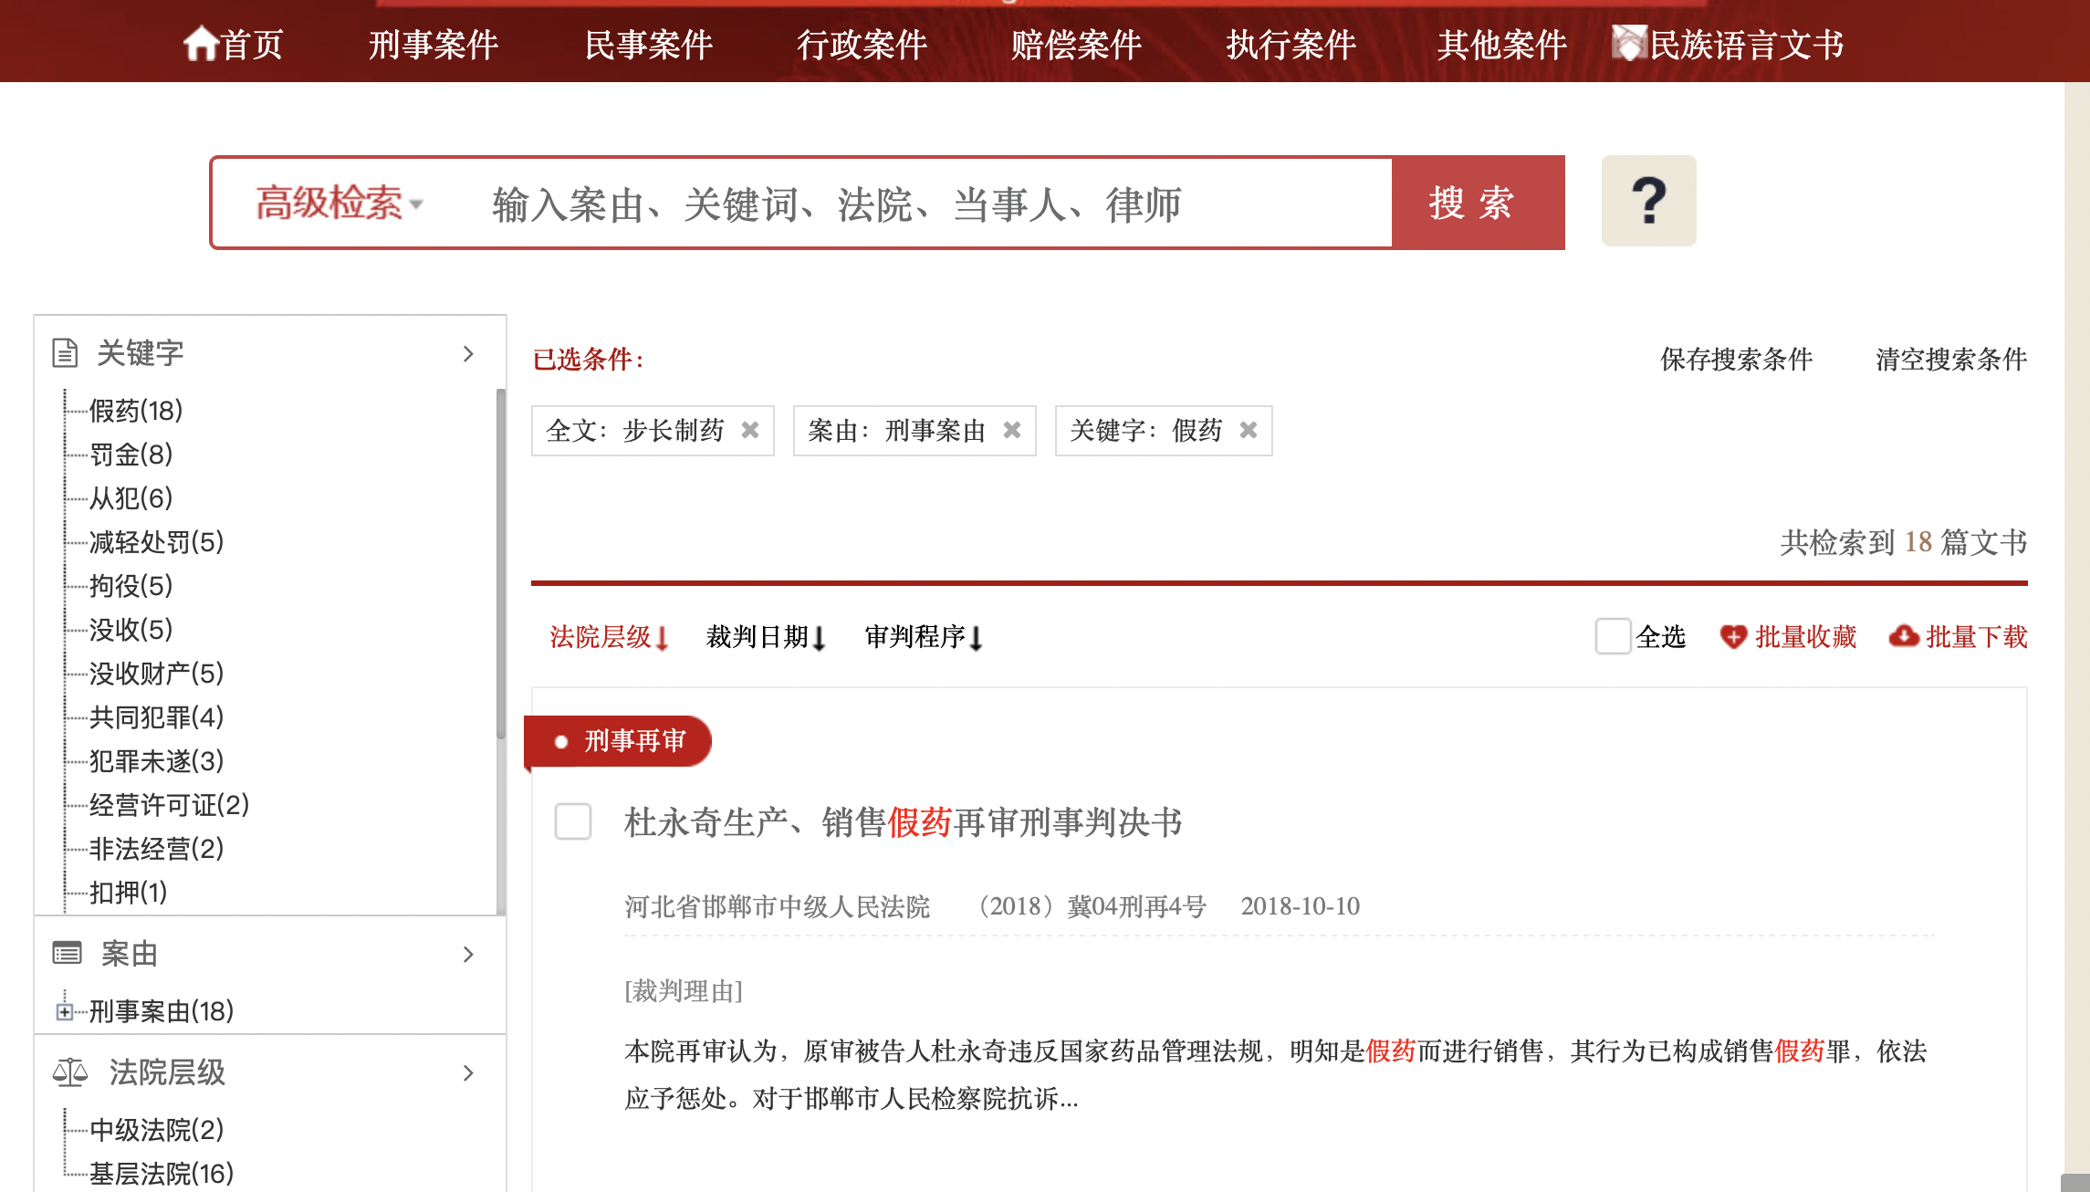
Task: Click 批量下载 link
Action: tap(1976, 636)
